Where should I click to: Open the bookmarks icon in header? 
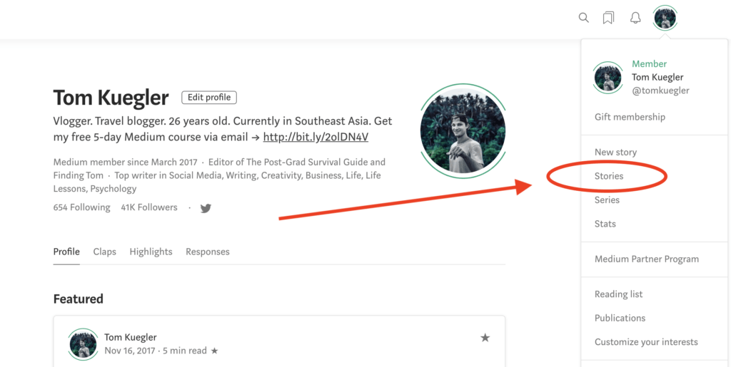(x=608, y=18)
